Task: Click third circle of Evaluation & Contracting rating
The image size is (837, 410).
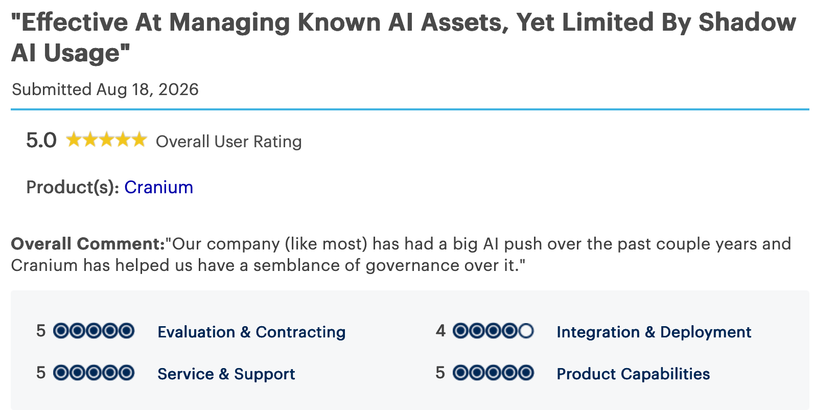Action: coord(94,331)
